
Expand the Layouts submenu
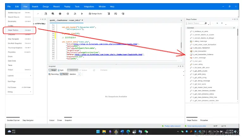pos(19,76)
